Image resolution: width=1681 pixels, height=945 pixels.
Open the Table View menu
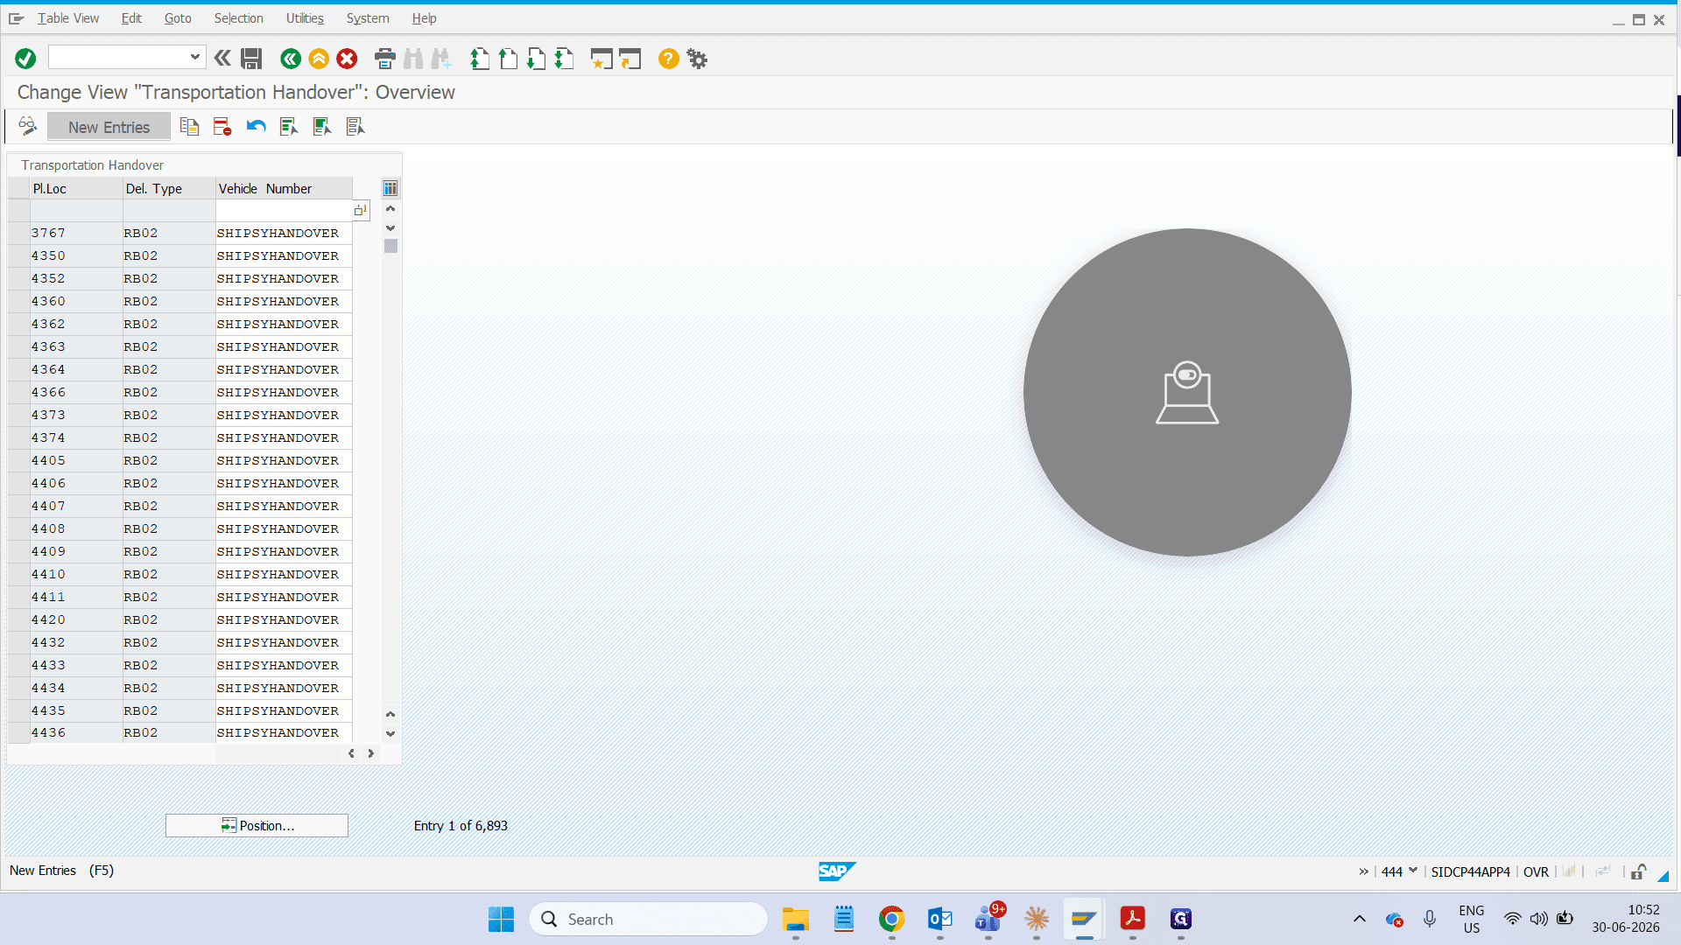pos(68,18)
